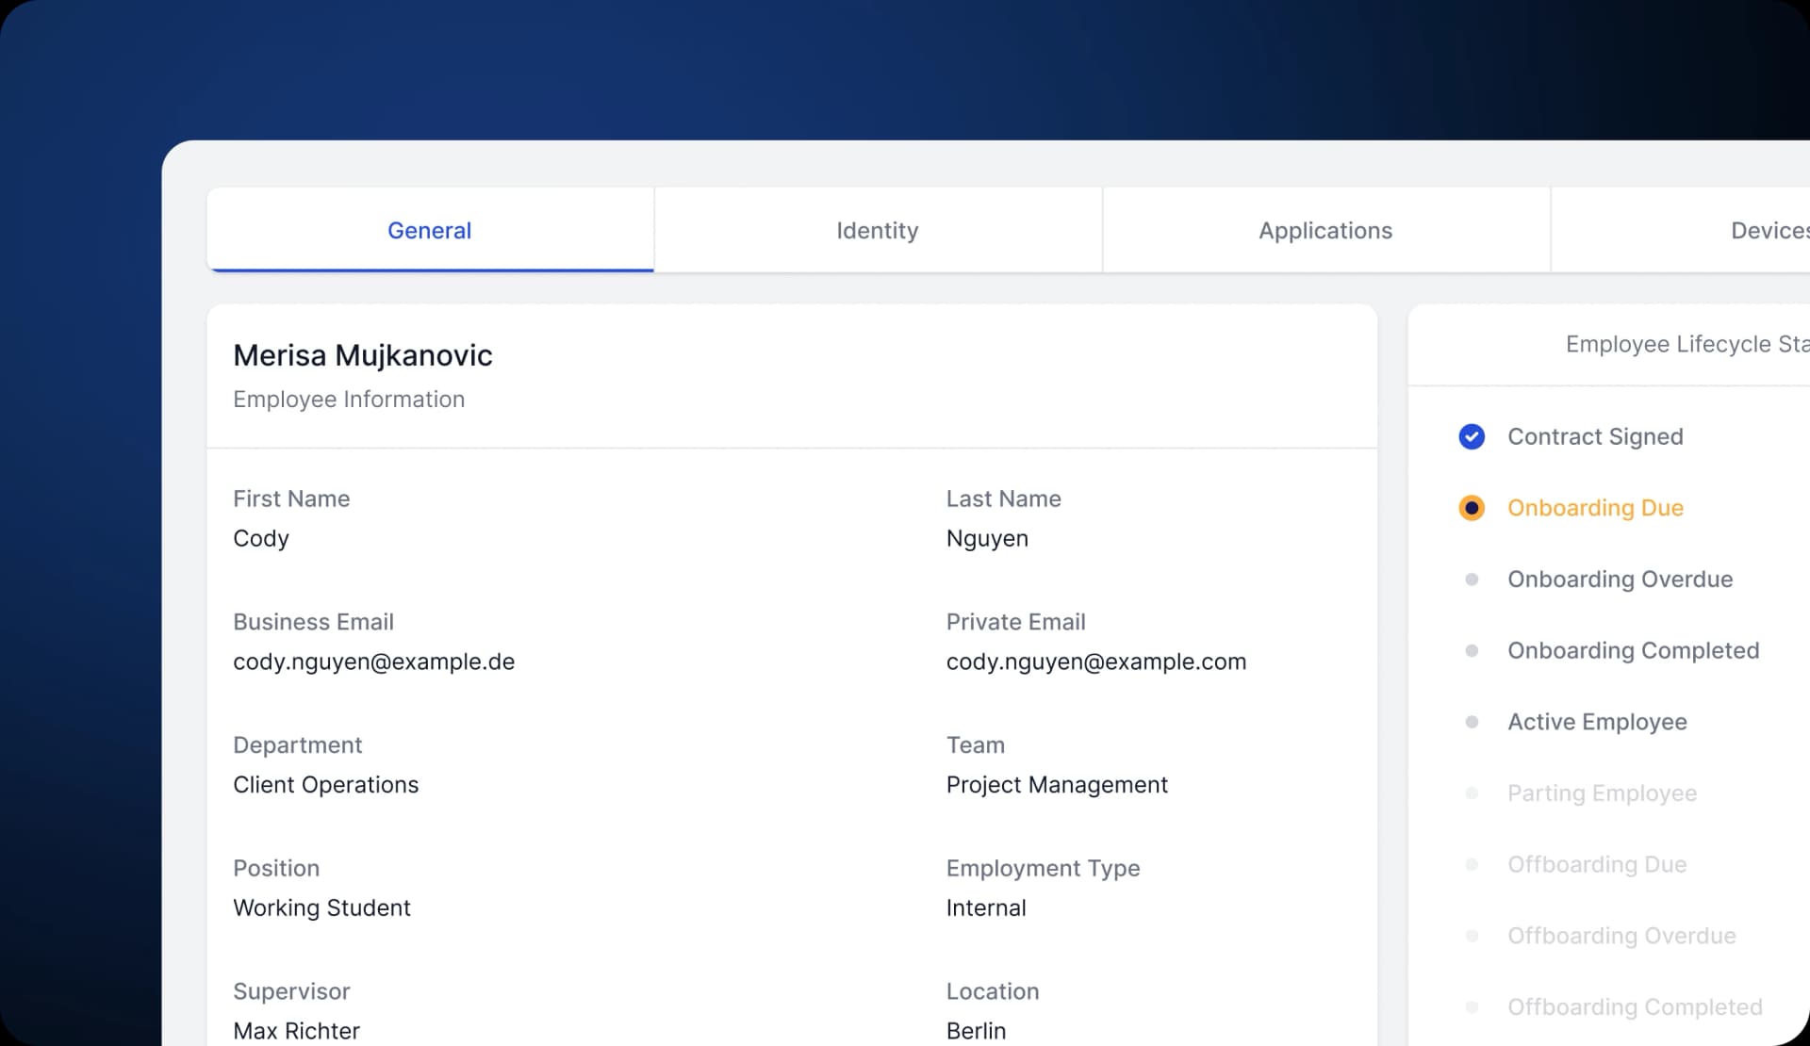This screenshot has height=1046, width=1810.
Task: Toggle the Contract Signed completion checkbox
Action: click(x=1472, y=435)
